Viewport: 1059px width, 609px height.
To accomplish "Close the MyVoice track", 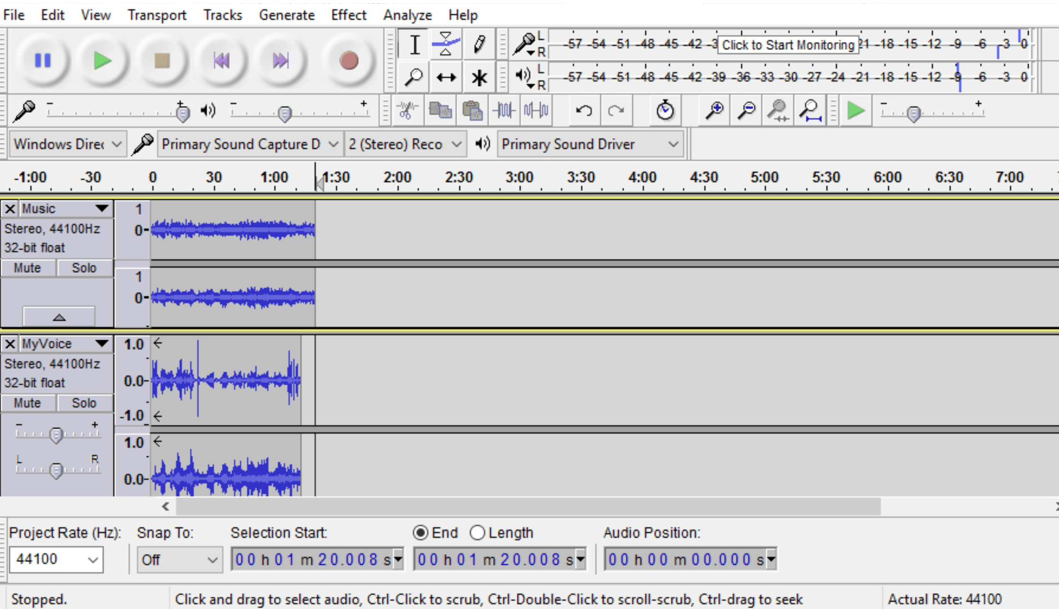I will [10, 344].
